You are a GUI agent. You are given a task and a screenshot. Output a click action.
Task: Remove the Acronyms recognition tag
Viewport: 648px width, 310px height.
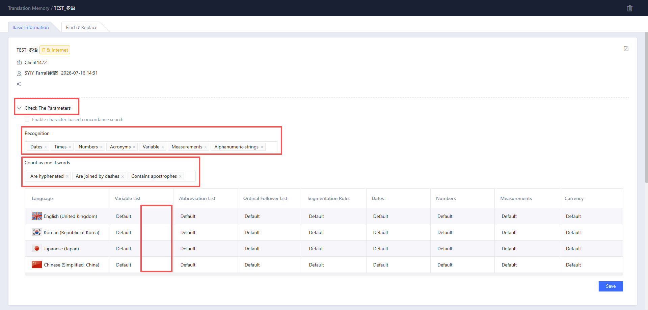tap(134, 147)
